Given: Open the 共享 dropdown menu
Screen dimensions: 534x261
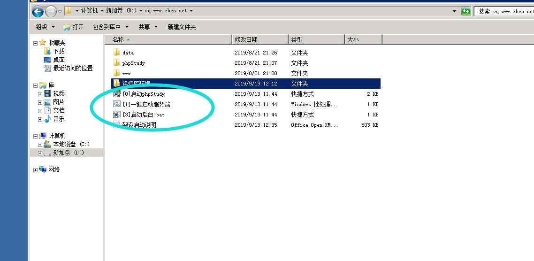Looking at the screenshot, I should pos(148,27).
